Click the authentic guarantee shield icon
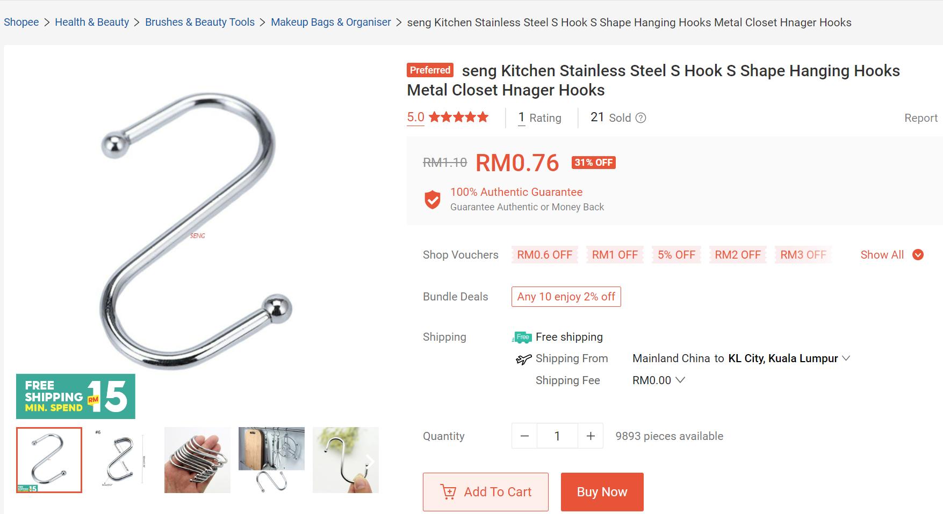The image size is (943, 514). pyautogui.click(x=433, y=200)
